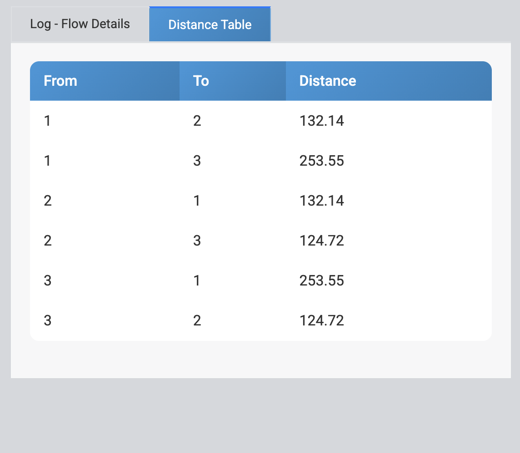Click To value 2 in last 124.72 row

click(197, 320)
